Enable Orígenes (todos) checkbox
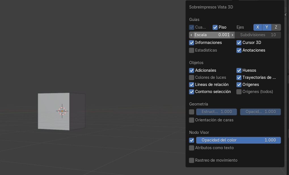289x175 pixels. (x=239, y=92)
